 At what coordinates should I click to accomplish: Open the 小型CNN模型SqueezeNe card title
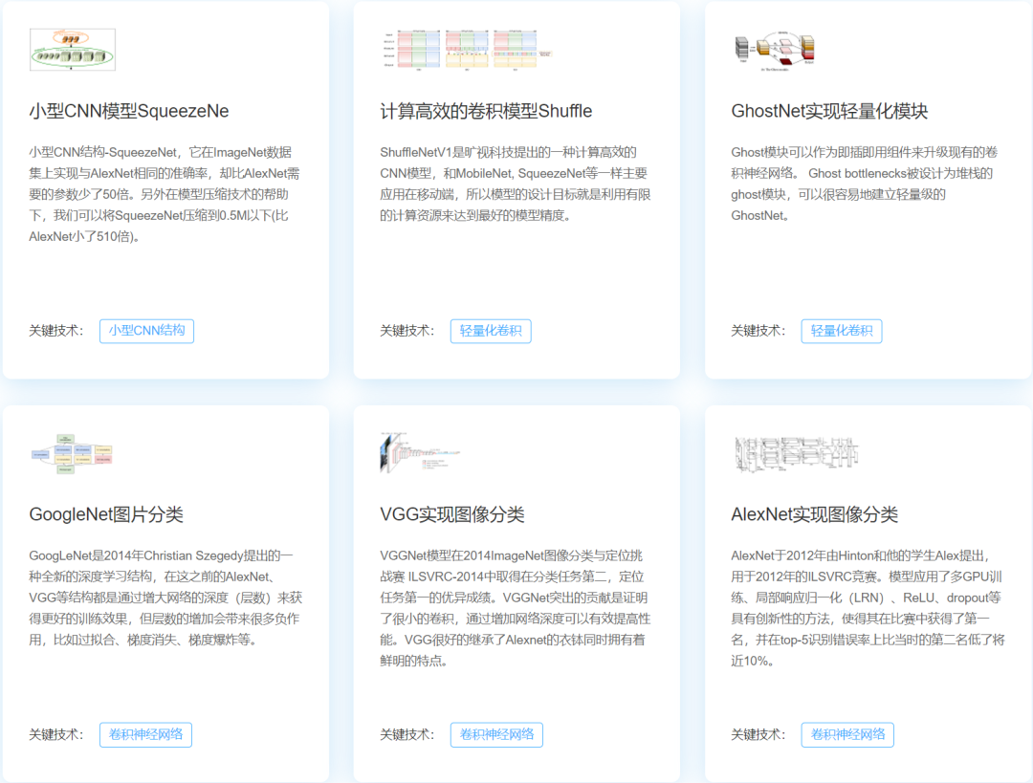click(127, 111)
